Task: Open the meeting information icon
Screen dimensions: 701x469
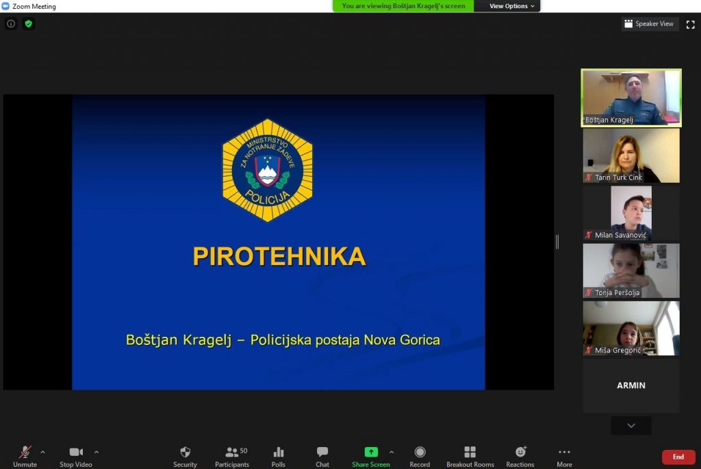Action: click(11, 24)
